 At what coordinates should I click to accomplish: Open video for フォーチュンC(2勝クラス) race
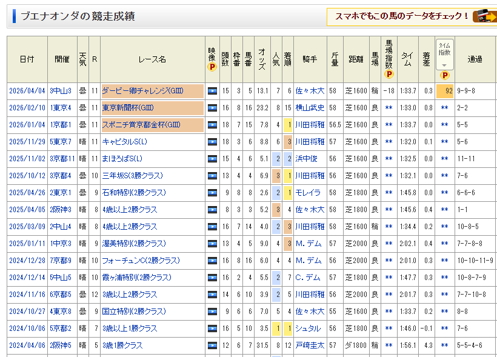point(212,261)
